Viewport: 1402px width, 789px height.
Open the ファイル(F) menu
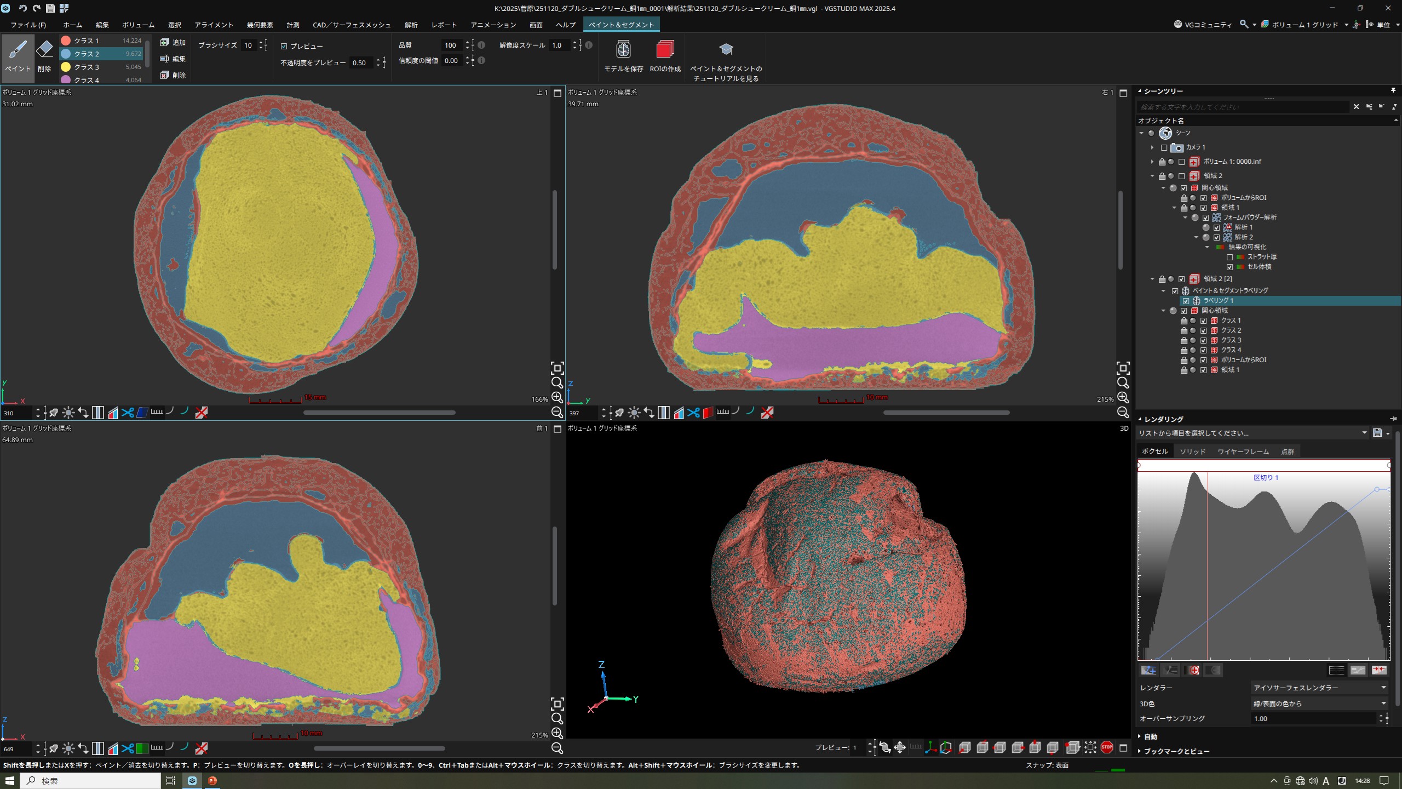tap(28, 25)
